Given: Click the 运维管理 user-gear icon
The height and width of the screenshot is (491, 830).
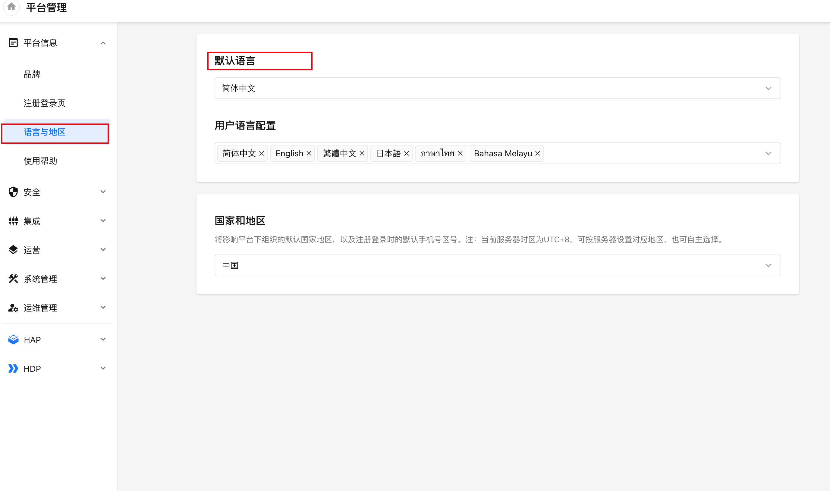Looking at the screenshot, I should tap(13, 308).
